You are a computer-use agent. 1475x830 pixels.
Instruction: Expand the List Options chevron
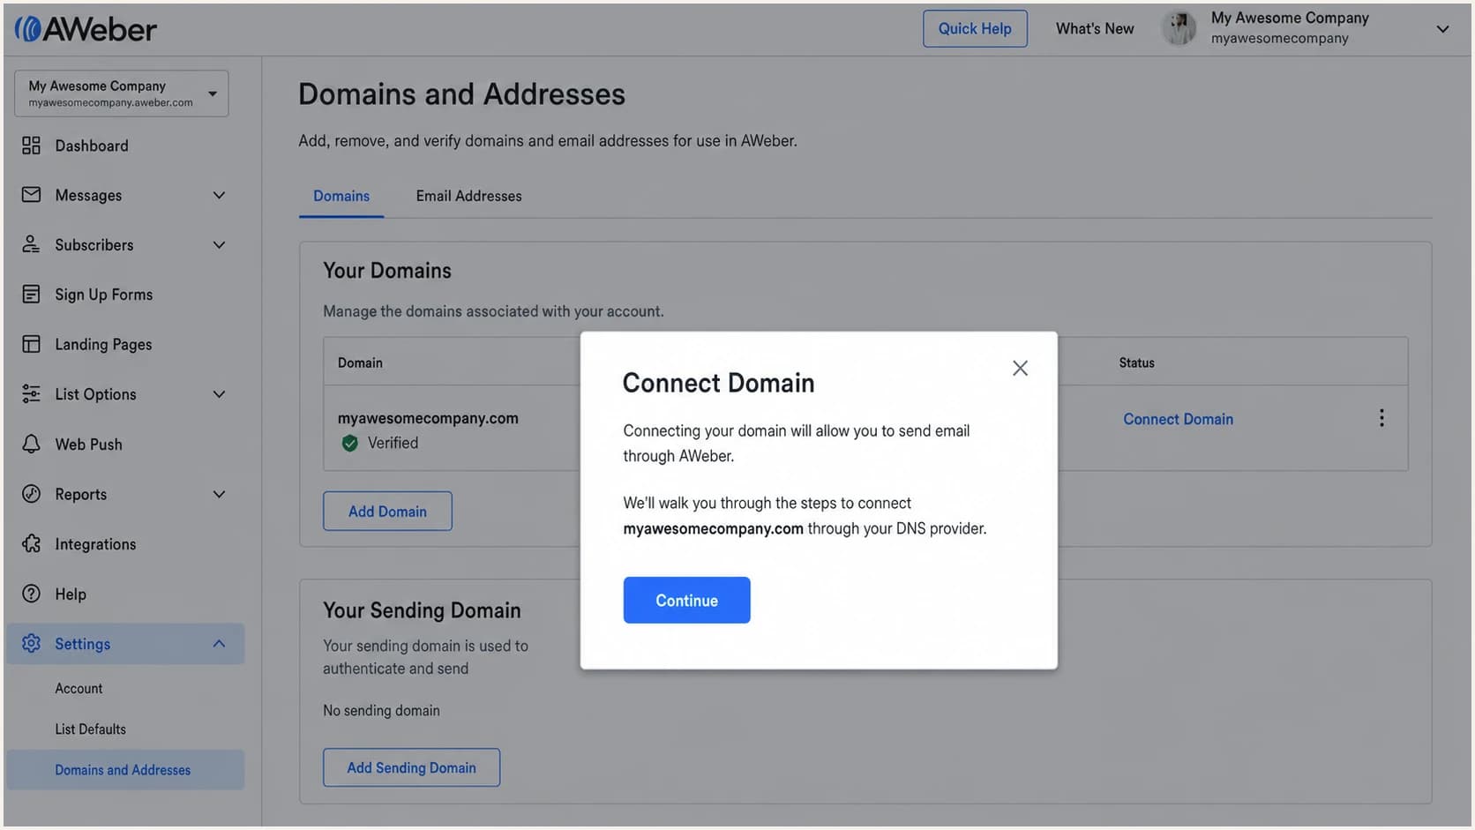click(x=219, y=394)
